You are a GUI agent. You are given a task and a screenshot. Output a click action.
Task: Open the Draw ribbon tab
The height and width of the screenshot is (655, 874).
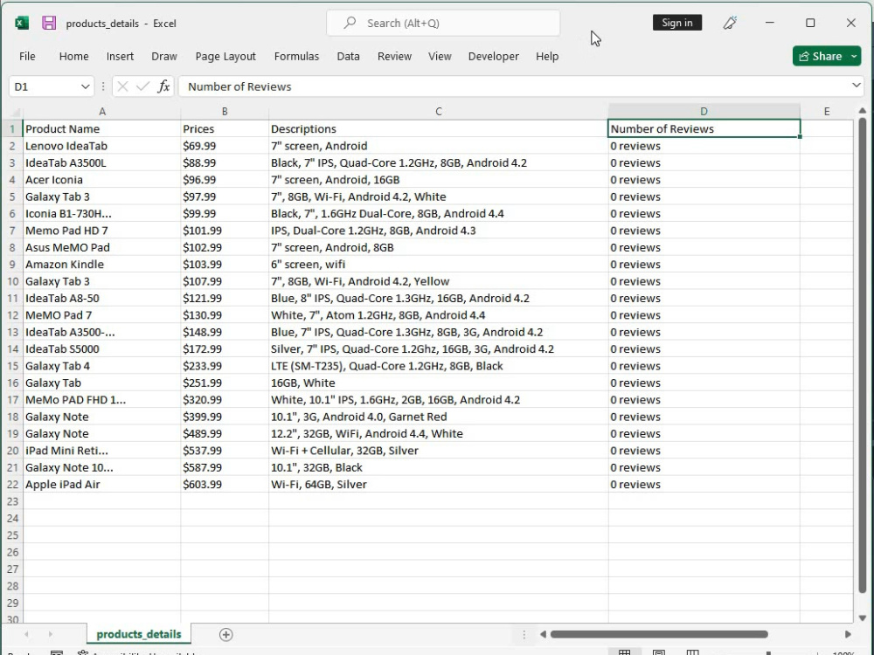[x=164, y=56]
